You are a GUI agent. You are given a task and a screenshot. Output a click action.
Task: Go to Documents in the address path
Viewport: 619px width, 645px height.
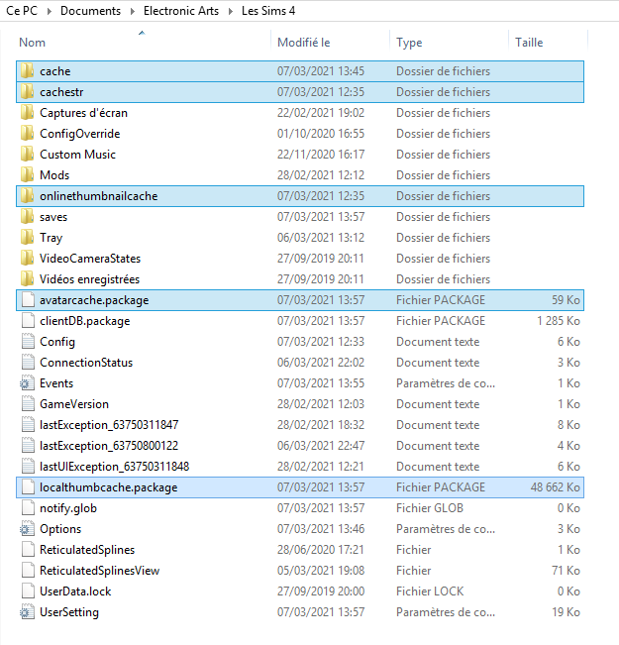(x=92, y=12)
